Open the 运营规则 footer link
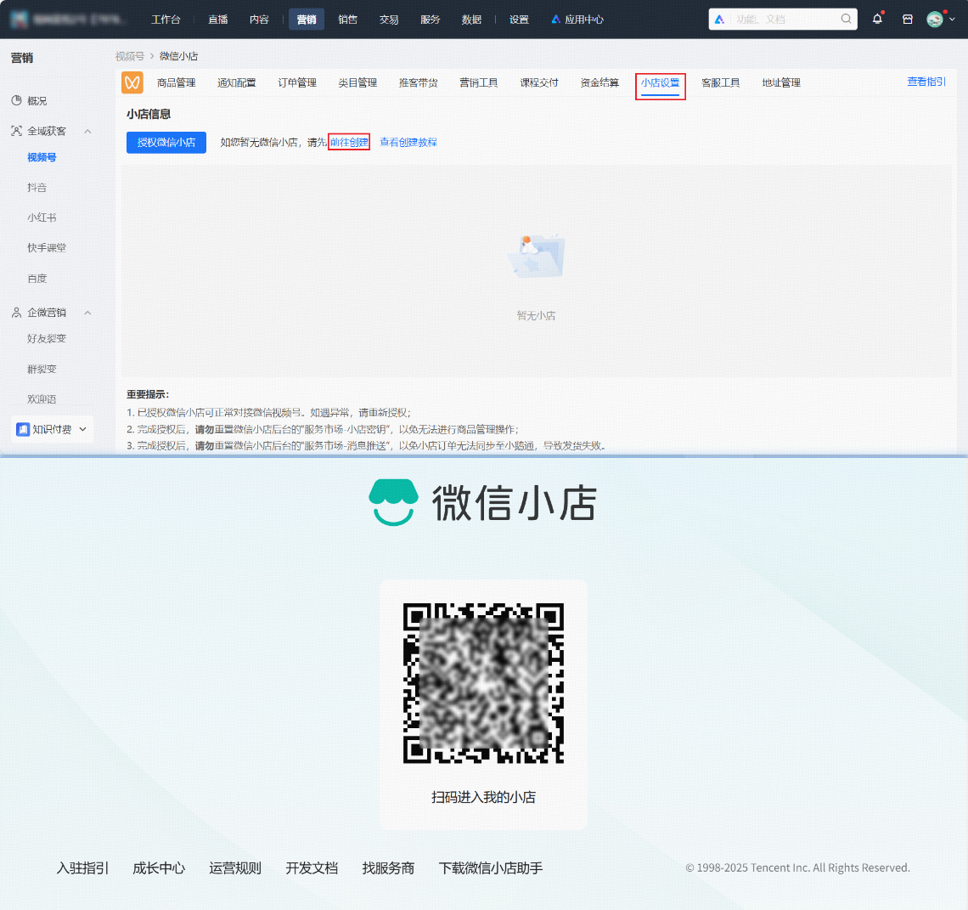 (x=235, y=868)
